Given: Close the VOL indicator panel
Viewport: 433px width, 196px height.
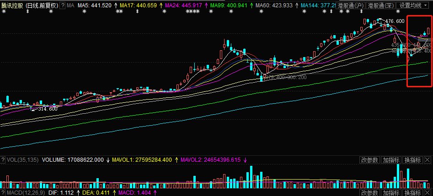Looking at the screenshot, I should [427, 160].
